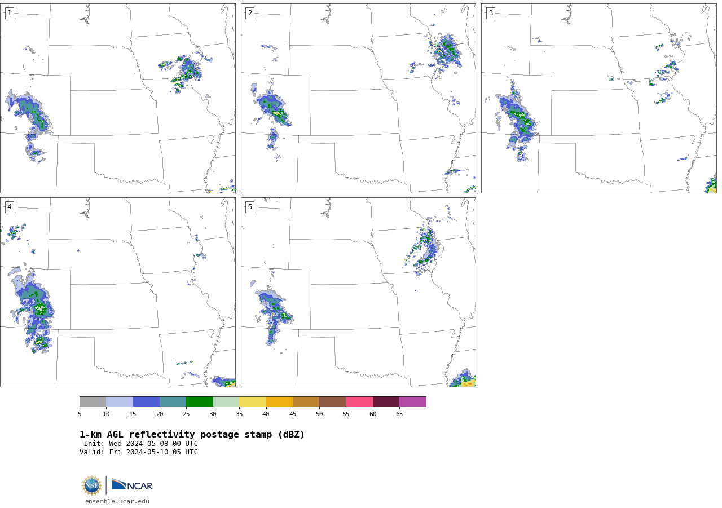Open ensemble member 3 reflectivity map
Viewport: 722px width, 508px height.
[x=598, y=99]
